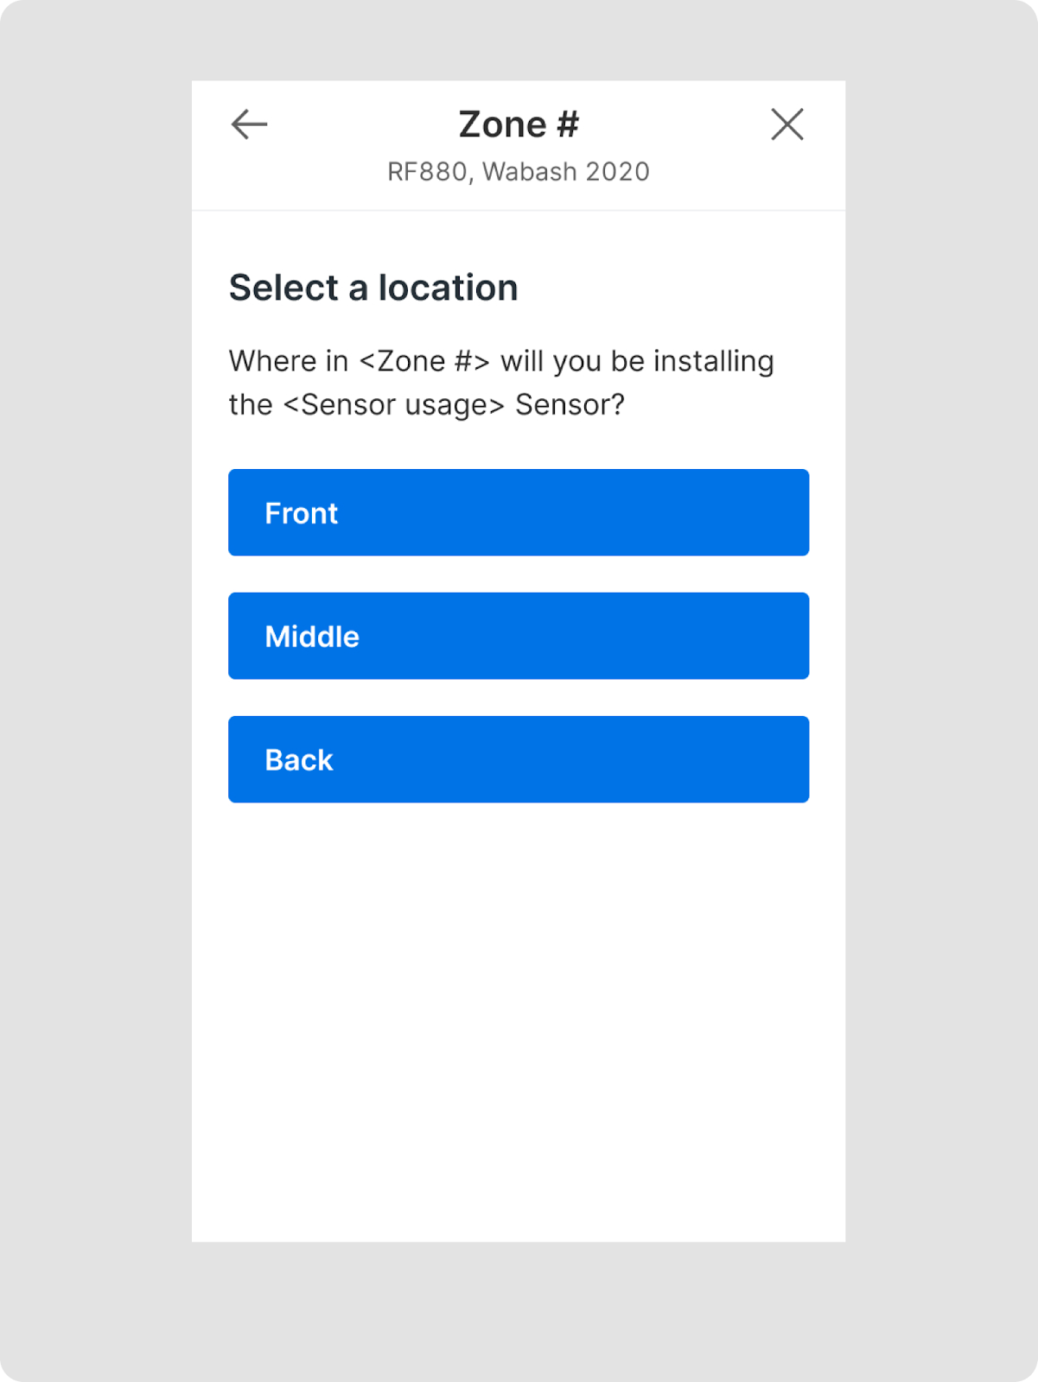Image resolution: width=1038 pixels, height=1382 pixels.
Task: Click "Where in" at the question's start
Action: point(289,361)
